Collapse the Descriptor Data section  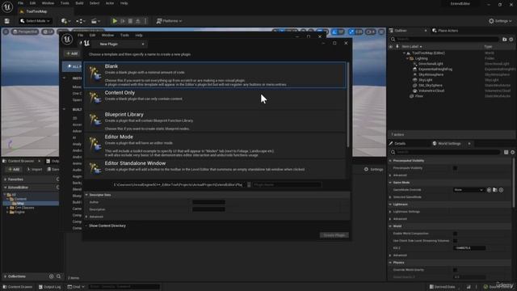(86, 195)
